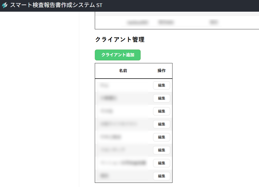
Task: Edit the sixth client via 編集 button
Action: [x=161, y=150]
